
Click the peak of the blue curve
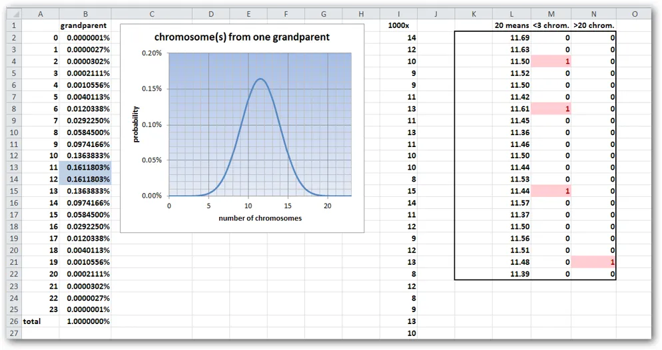(x=260, y=79)
